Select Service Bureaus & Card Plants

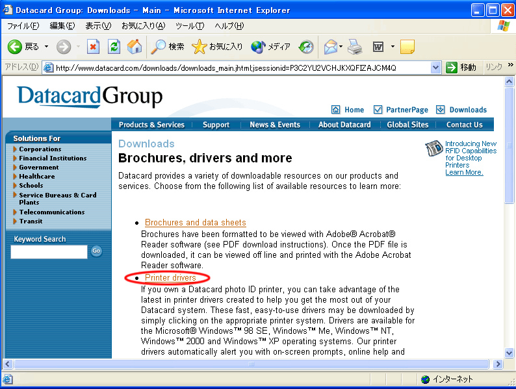tap(57, 199)
